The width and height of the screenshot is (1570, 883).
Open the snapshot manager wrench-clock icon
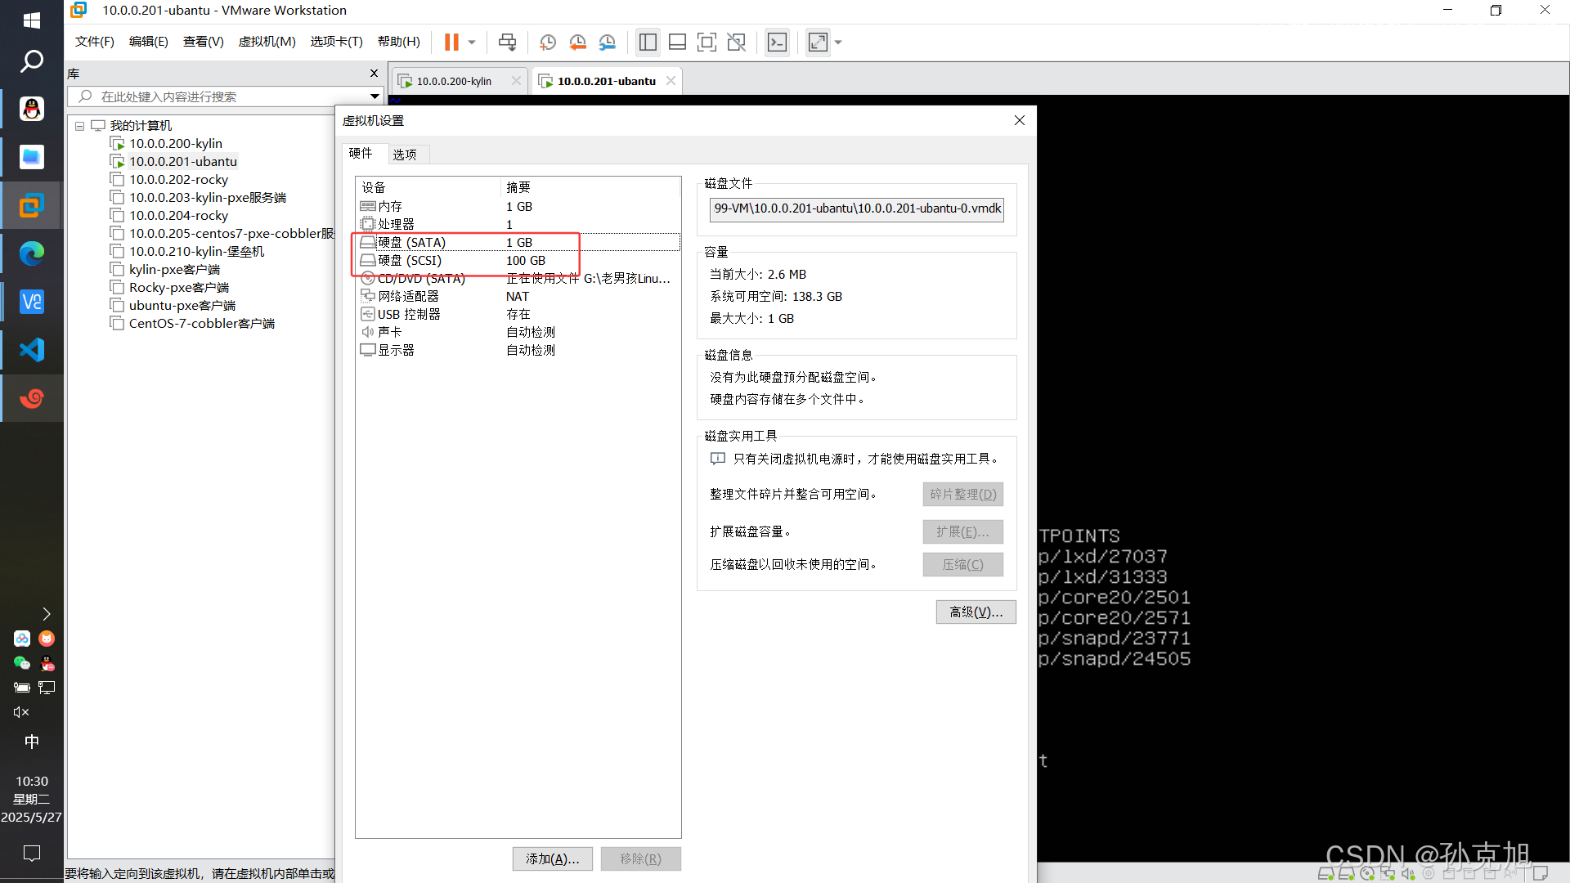[x=608, y=42]
